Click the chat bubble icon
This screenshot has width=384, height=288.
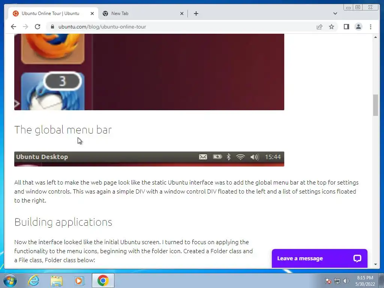(357, 258)
